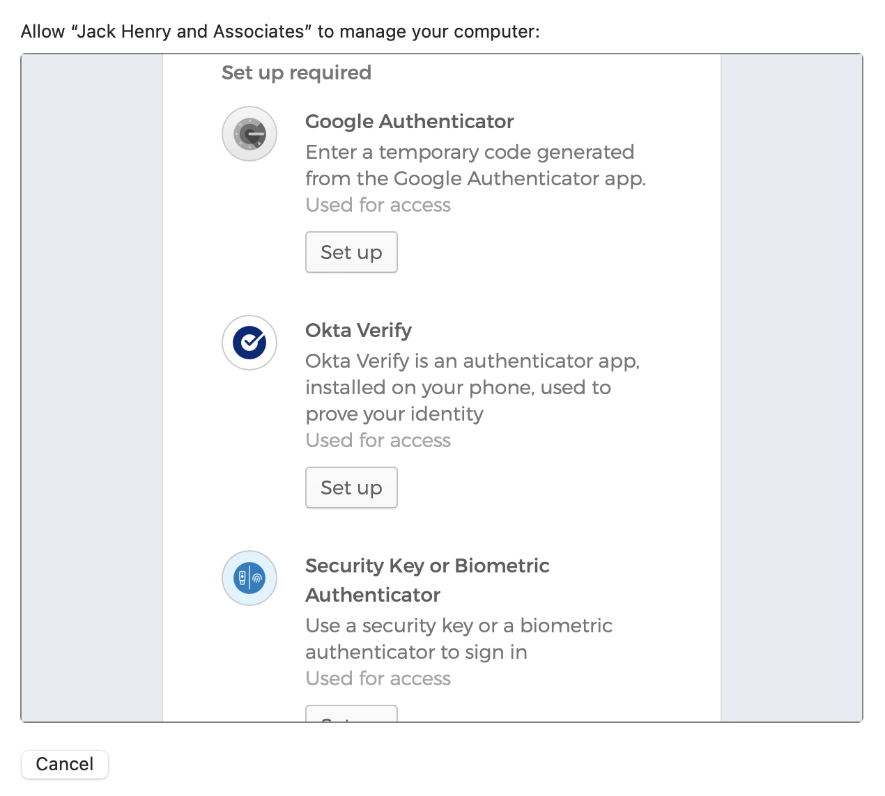Click the gray margin right of the setup panel
885x796 pixels.
pos(792,387)
